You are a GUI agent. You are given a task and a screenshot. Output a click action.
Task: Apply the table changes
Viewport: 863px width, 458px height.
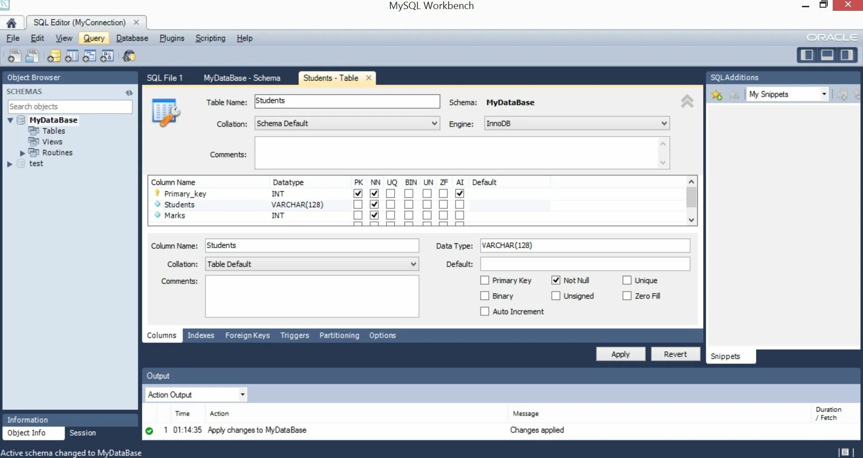[x=620, y=354]
